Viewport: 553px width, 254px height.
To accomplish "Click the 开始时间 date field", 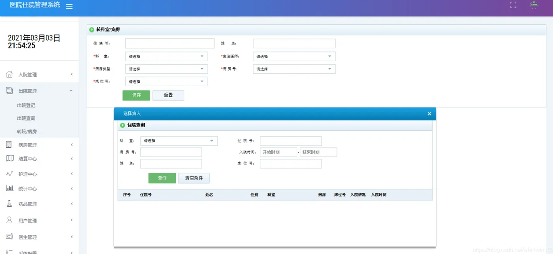I will (x=278, y=152).
